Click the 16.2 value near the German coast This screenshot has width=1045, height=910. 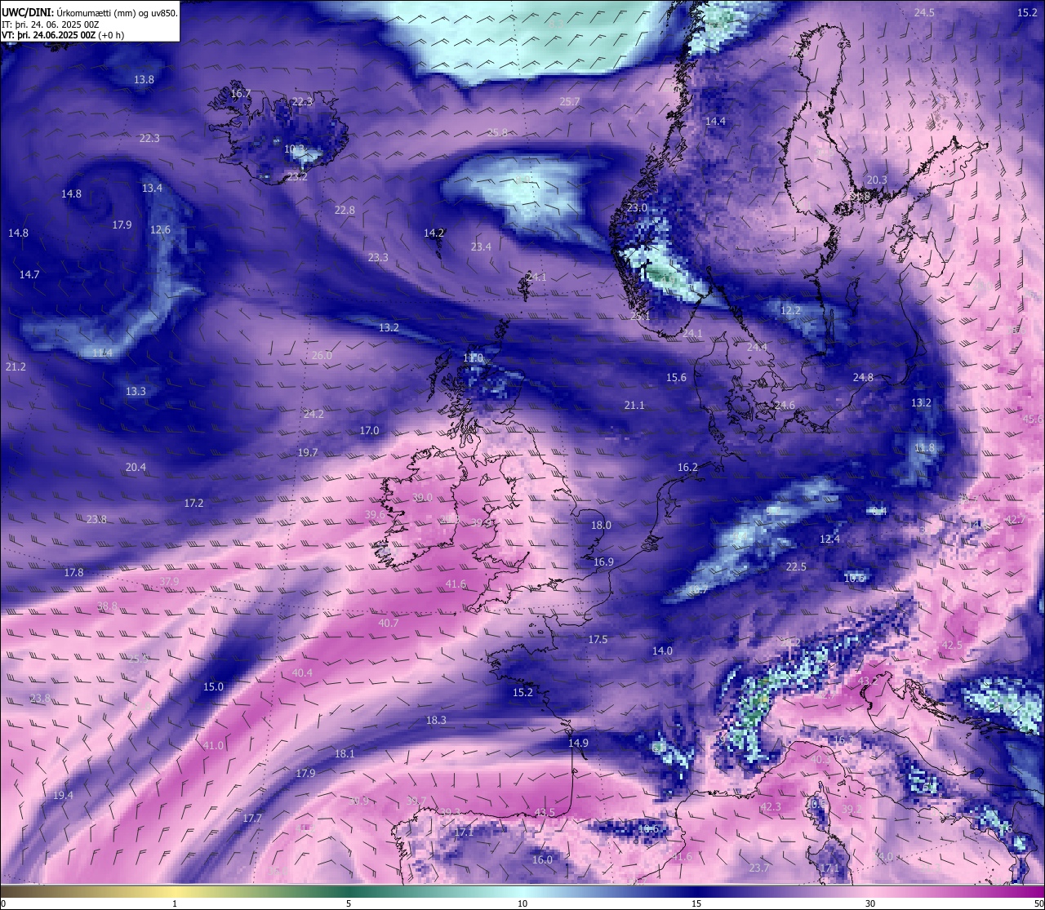687,467
